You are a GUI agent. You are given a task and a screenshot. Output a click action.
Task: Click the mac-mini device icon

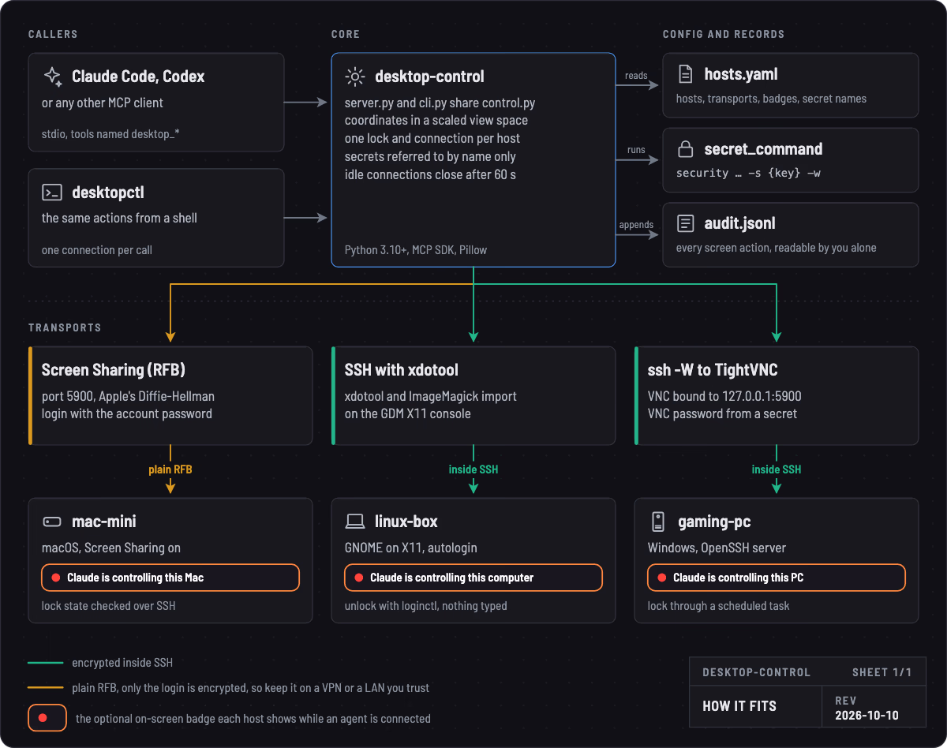point(52,522)
